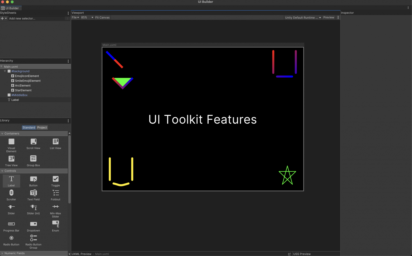Image resolution: width=412 pixels, height=256 pixels.
Task: Select StarElement in the Hierarchy
Action: [23, 90]
